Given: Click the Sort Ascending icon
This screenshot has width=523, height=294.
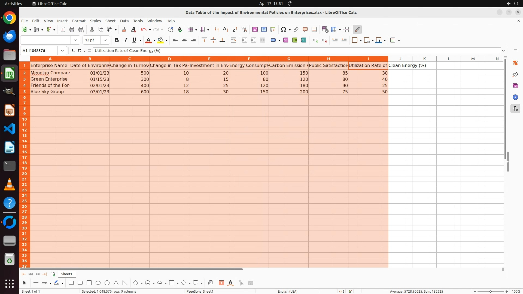Looking at the screenshot, I should pos(226,29).
